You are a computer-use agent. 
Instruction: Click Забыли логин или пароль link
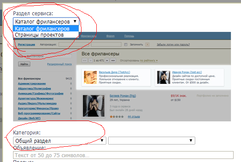click(x=173, y=45)
